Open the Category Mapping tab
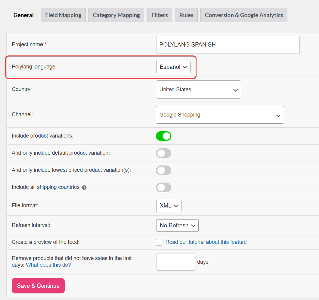The width and height of the screenshot is (319, 300). point(116,15)
